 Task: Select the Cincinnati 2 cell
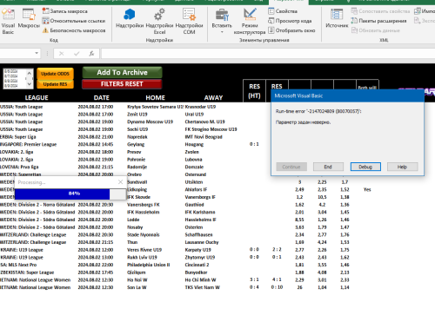197,265
